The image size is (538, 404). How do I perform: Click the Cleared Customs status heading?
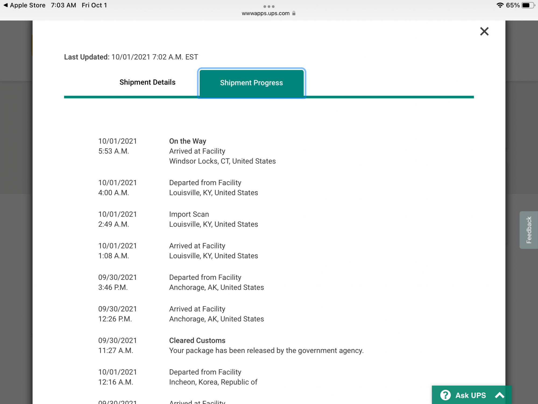pyautogui.click(x=197, y=340)
